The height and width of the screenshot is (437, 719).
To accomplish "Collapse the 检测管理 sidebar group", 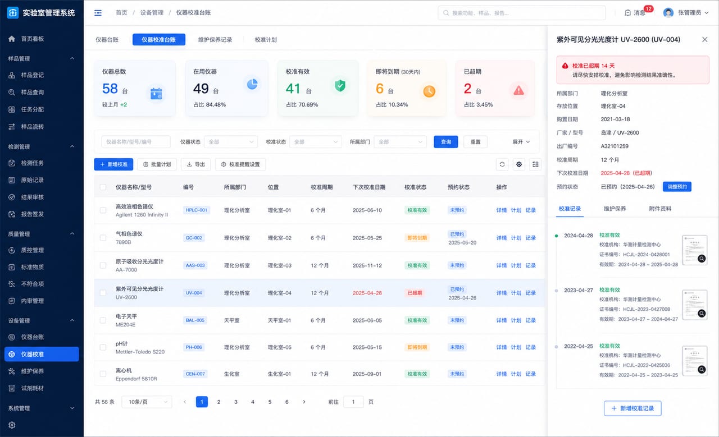I will point(71,146).
